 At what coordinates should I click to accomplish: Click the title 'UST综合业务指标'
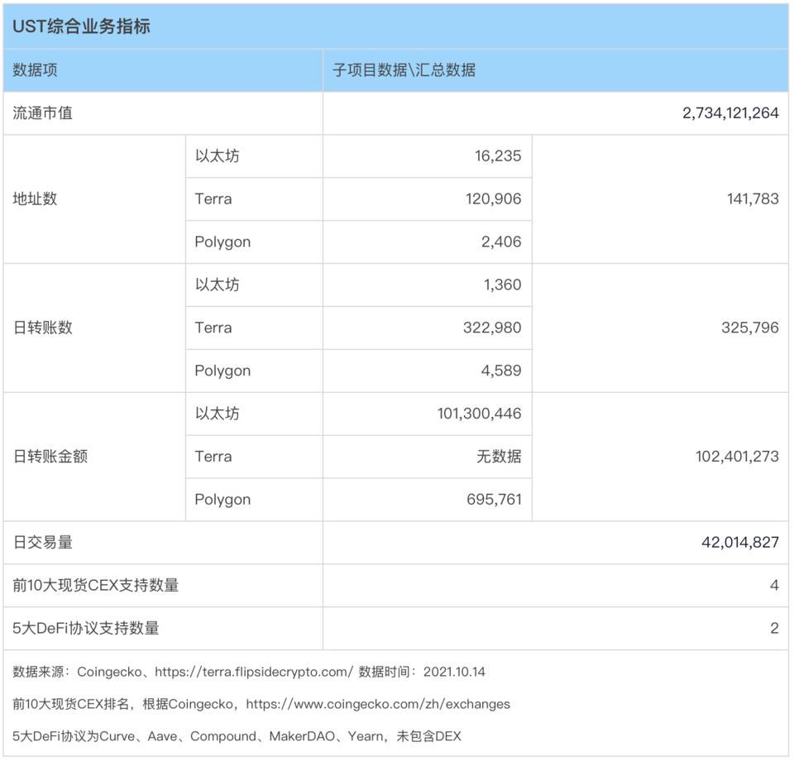coord(81,26)
